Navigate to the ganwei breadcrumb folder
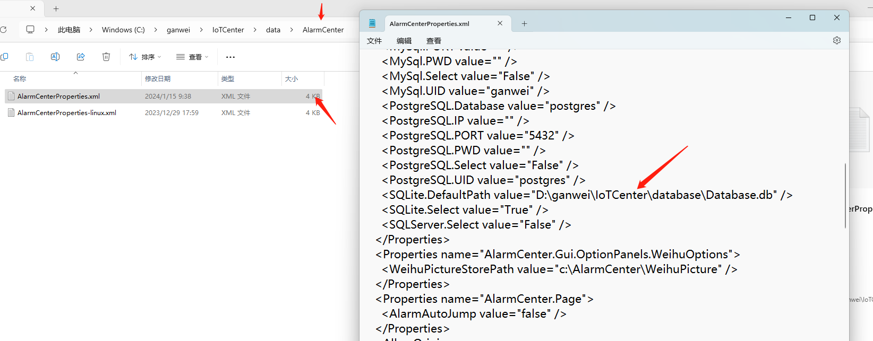This screenshot has width=873, height=341. [178, 30]
